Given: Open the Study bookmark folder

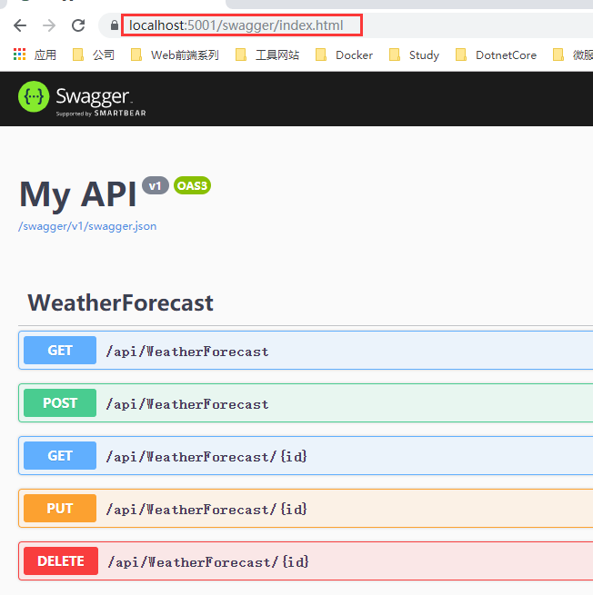Looking at the screenshot, I should [x=414, y=55].
